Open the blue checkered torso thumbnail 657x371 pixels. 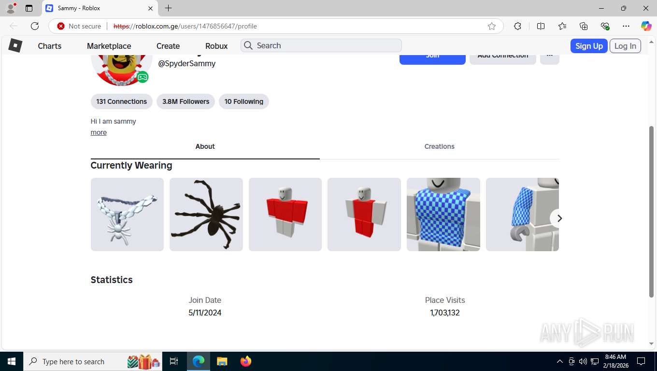(x=443, y=214)
